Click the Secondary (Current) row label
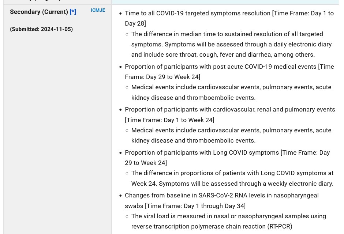 click(x=39, y=12)
